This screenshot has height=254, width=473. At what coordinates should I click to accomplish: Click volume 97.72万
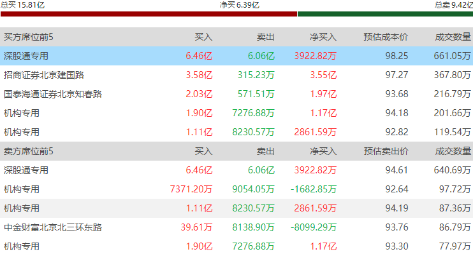pos(455,189)
